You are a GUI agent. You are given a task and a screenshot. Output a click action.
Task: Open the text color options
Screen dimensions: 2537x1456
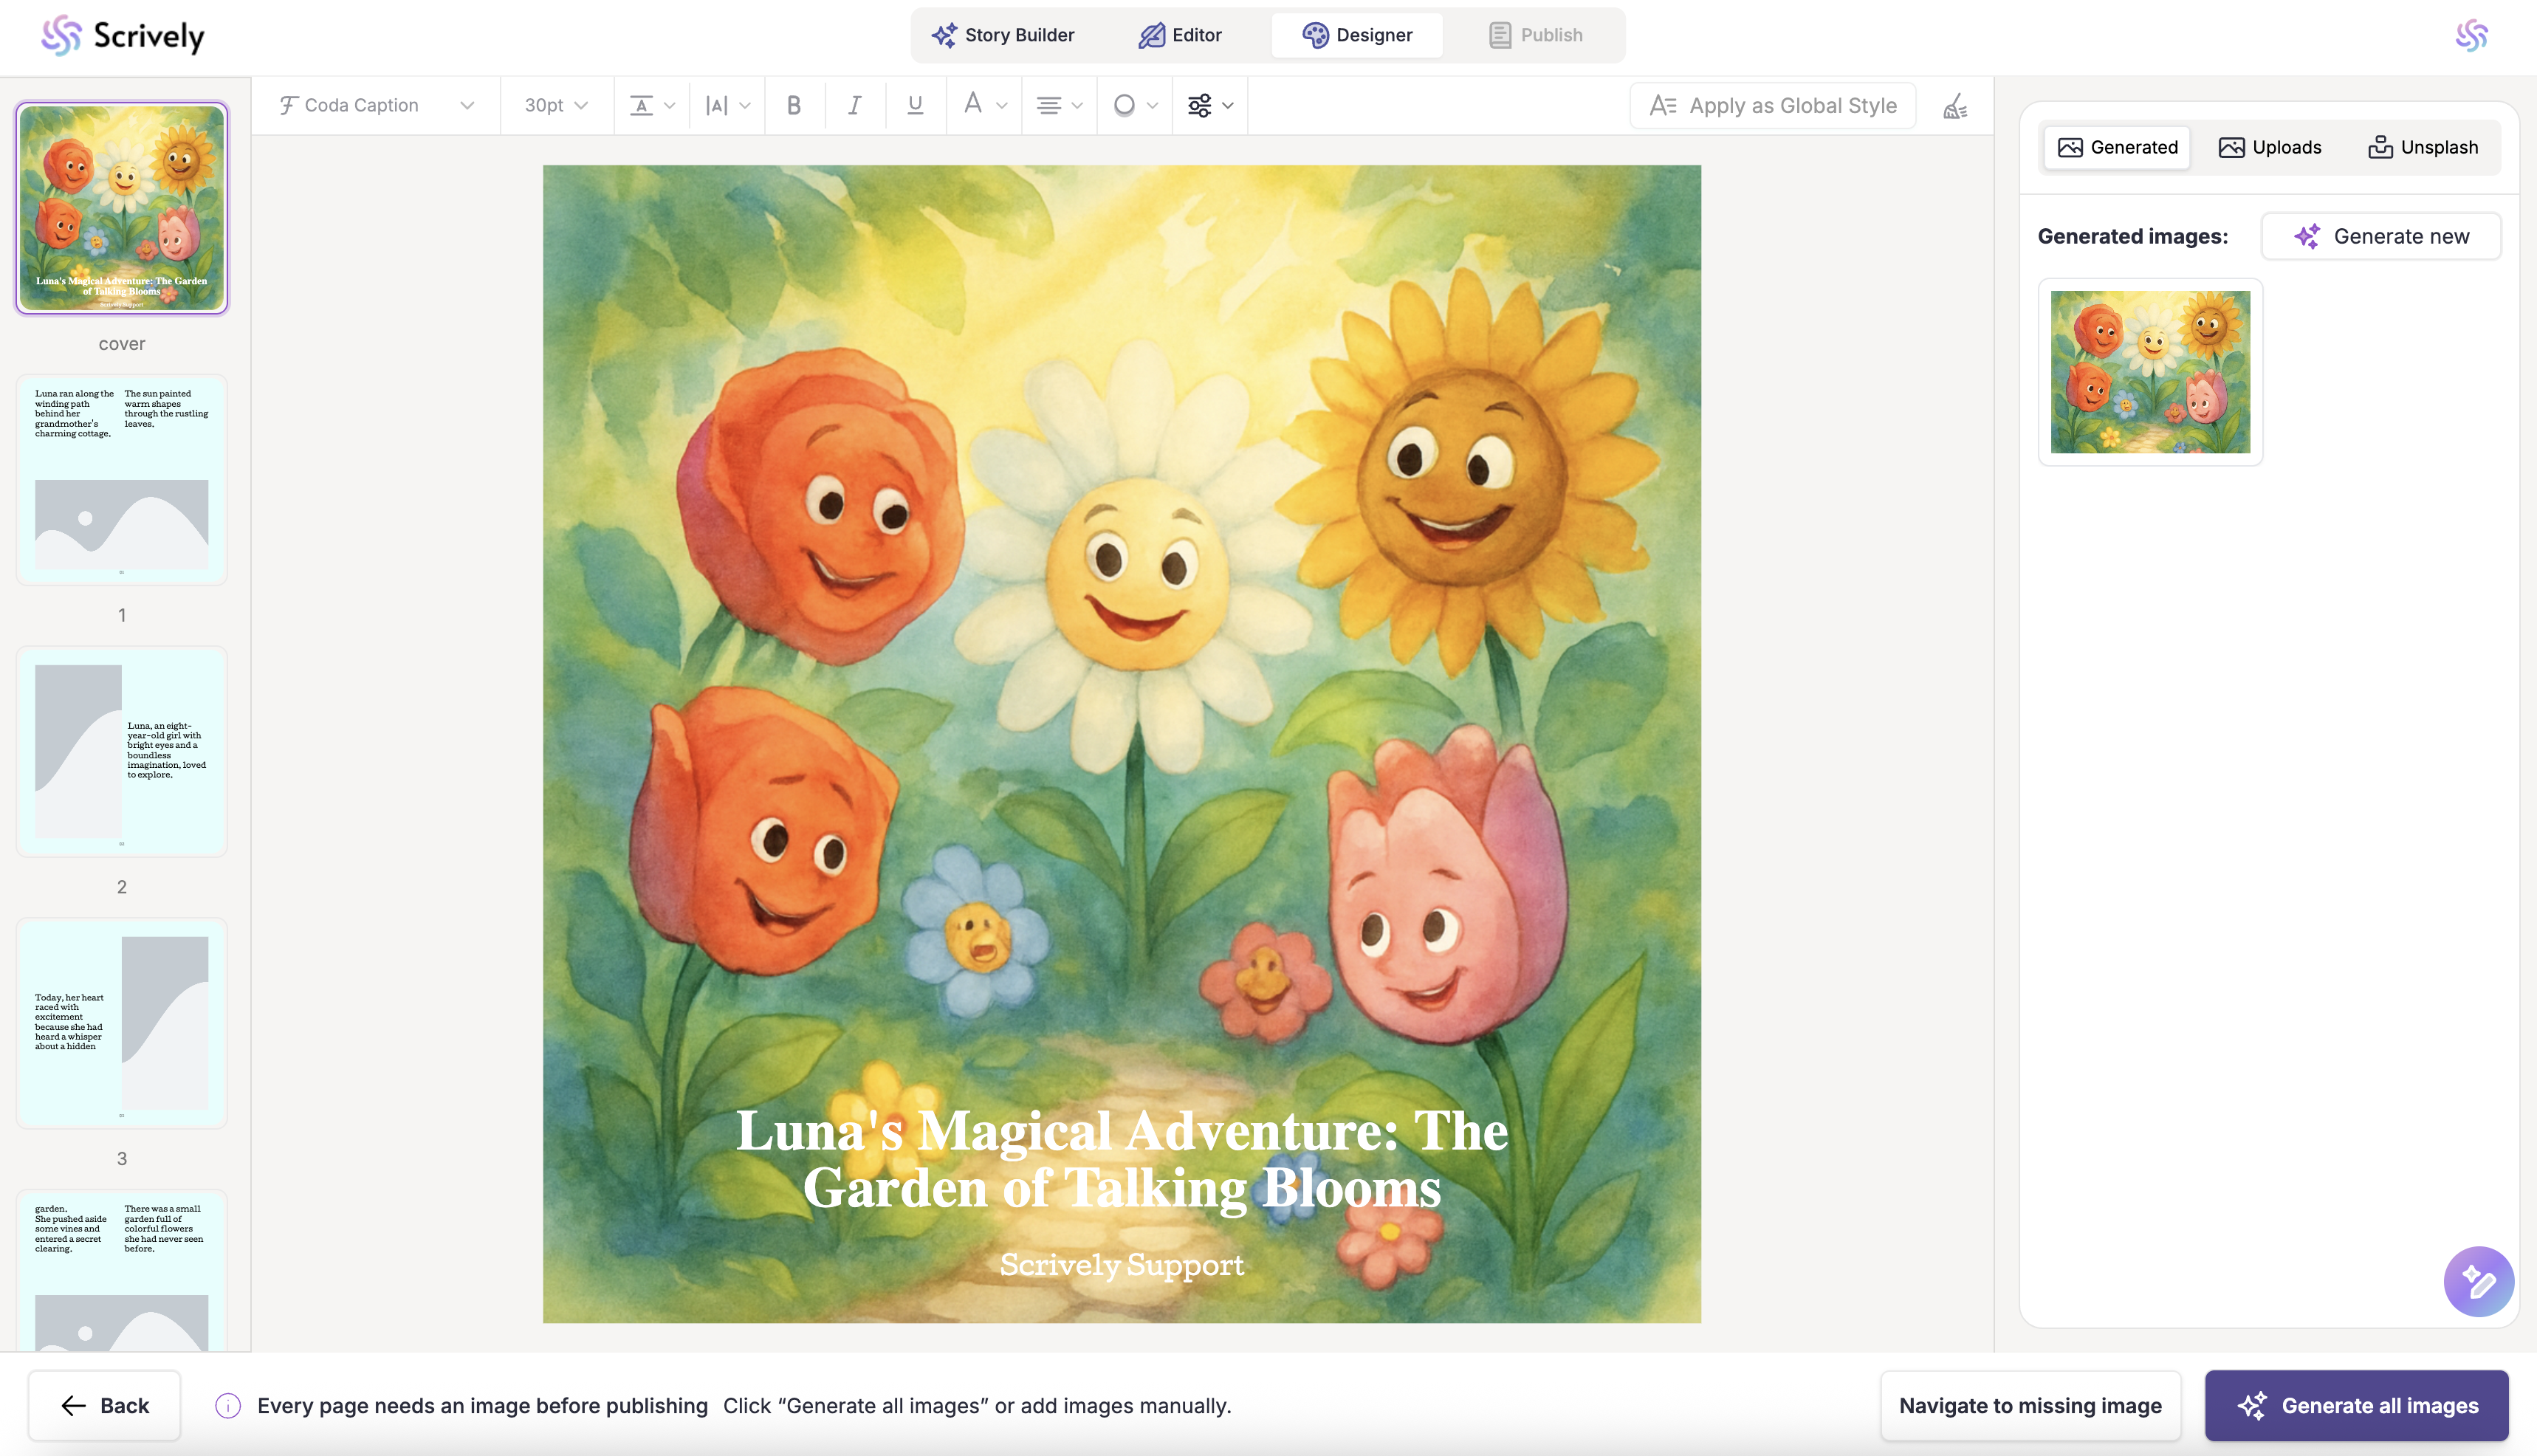(984, 105)
